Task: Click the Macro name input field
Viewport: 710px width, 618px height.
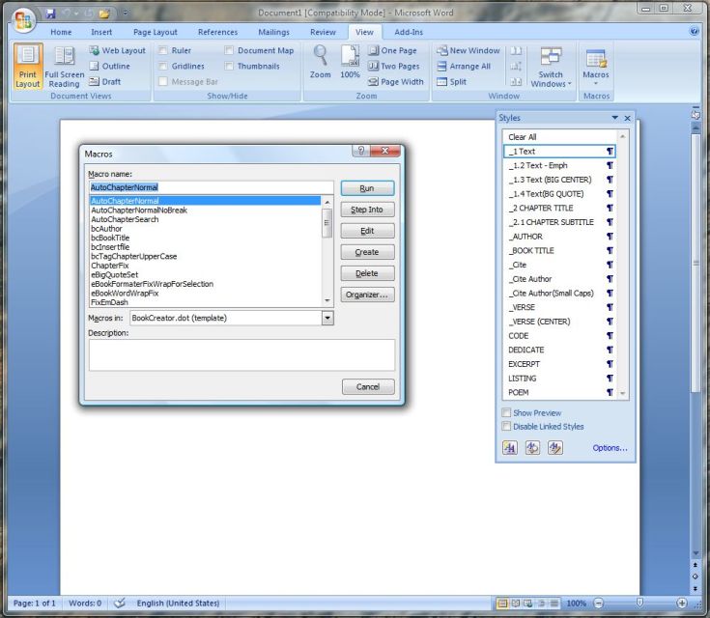Action: tap(211, 187)
